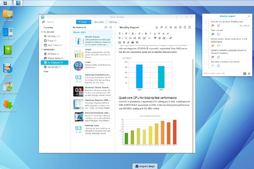Collapse the Notebooks section

tap(42, 49)
